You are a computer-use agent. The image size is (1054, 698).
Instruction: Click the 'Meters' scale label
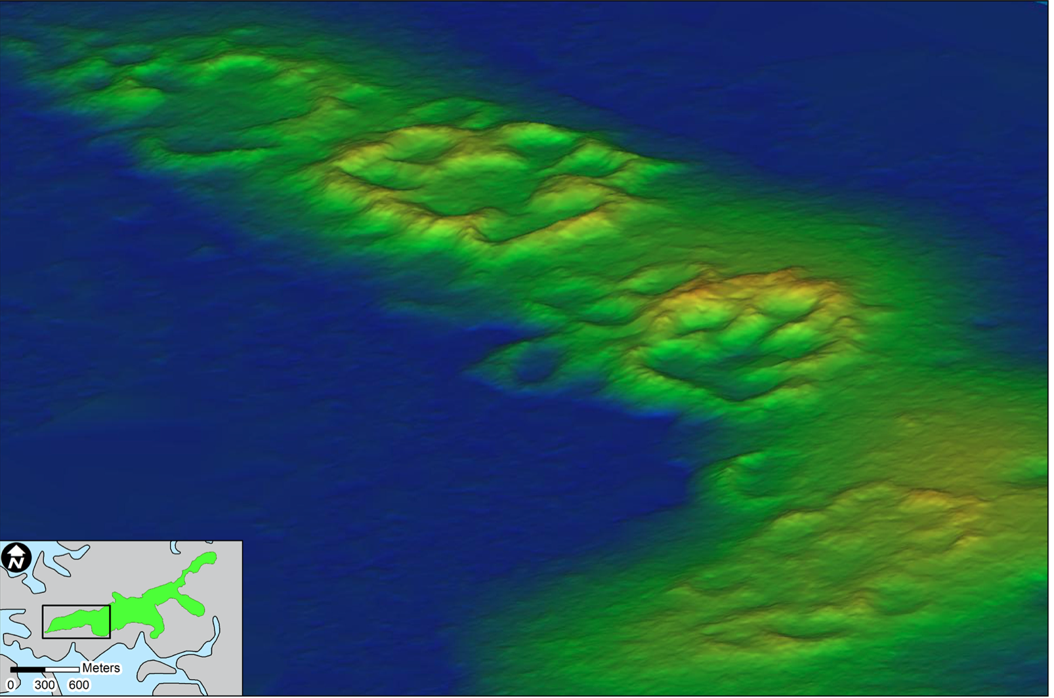point(101,668)
